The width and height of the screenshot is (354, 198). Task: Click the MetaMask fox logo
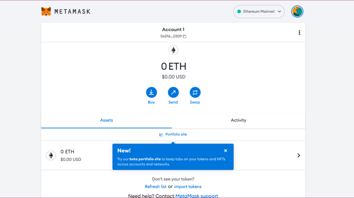46,12
